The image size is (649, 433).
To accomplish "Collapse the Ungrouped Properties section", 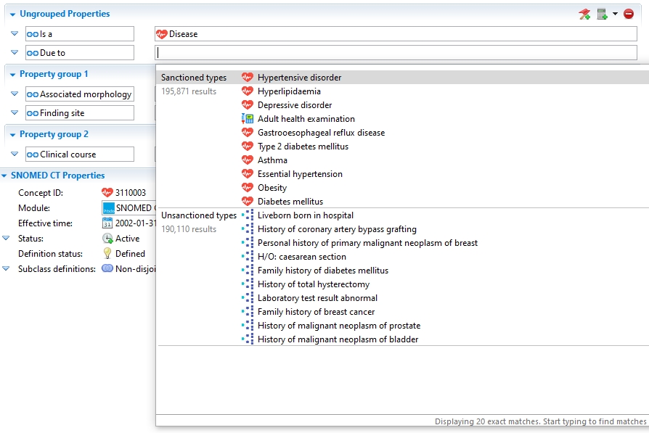I will tap(12, 14).
